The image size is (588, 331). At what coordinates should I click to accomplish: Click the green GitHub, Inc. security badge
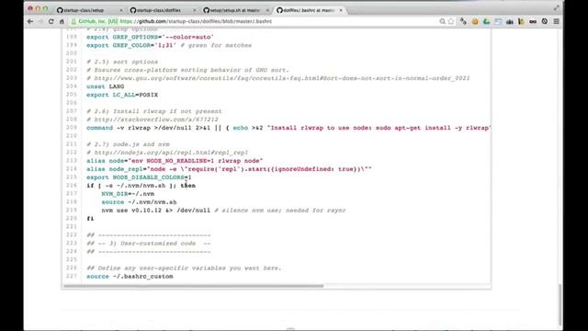pyautogui.click(x=95, y=22)
